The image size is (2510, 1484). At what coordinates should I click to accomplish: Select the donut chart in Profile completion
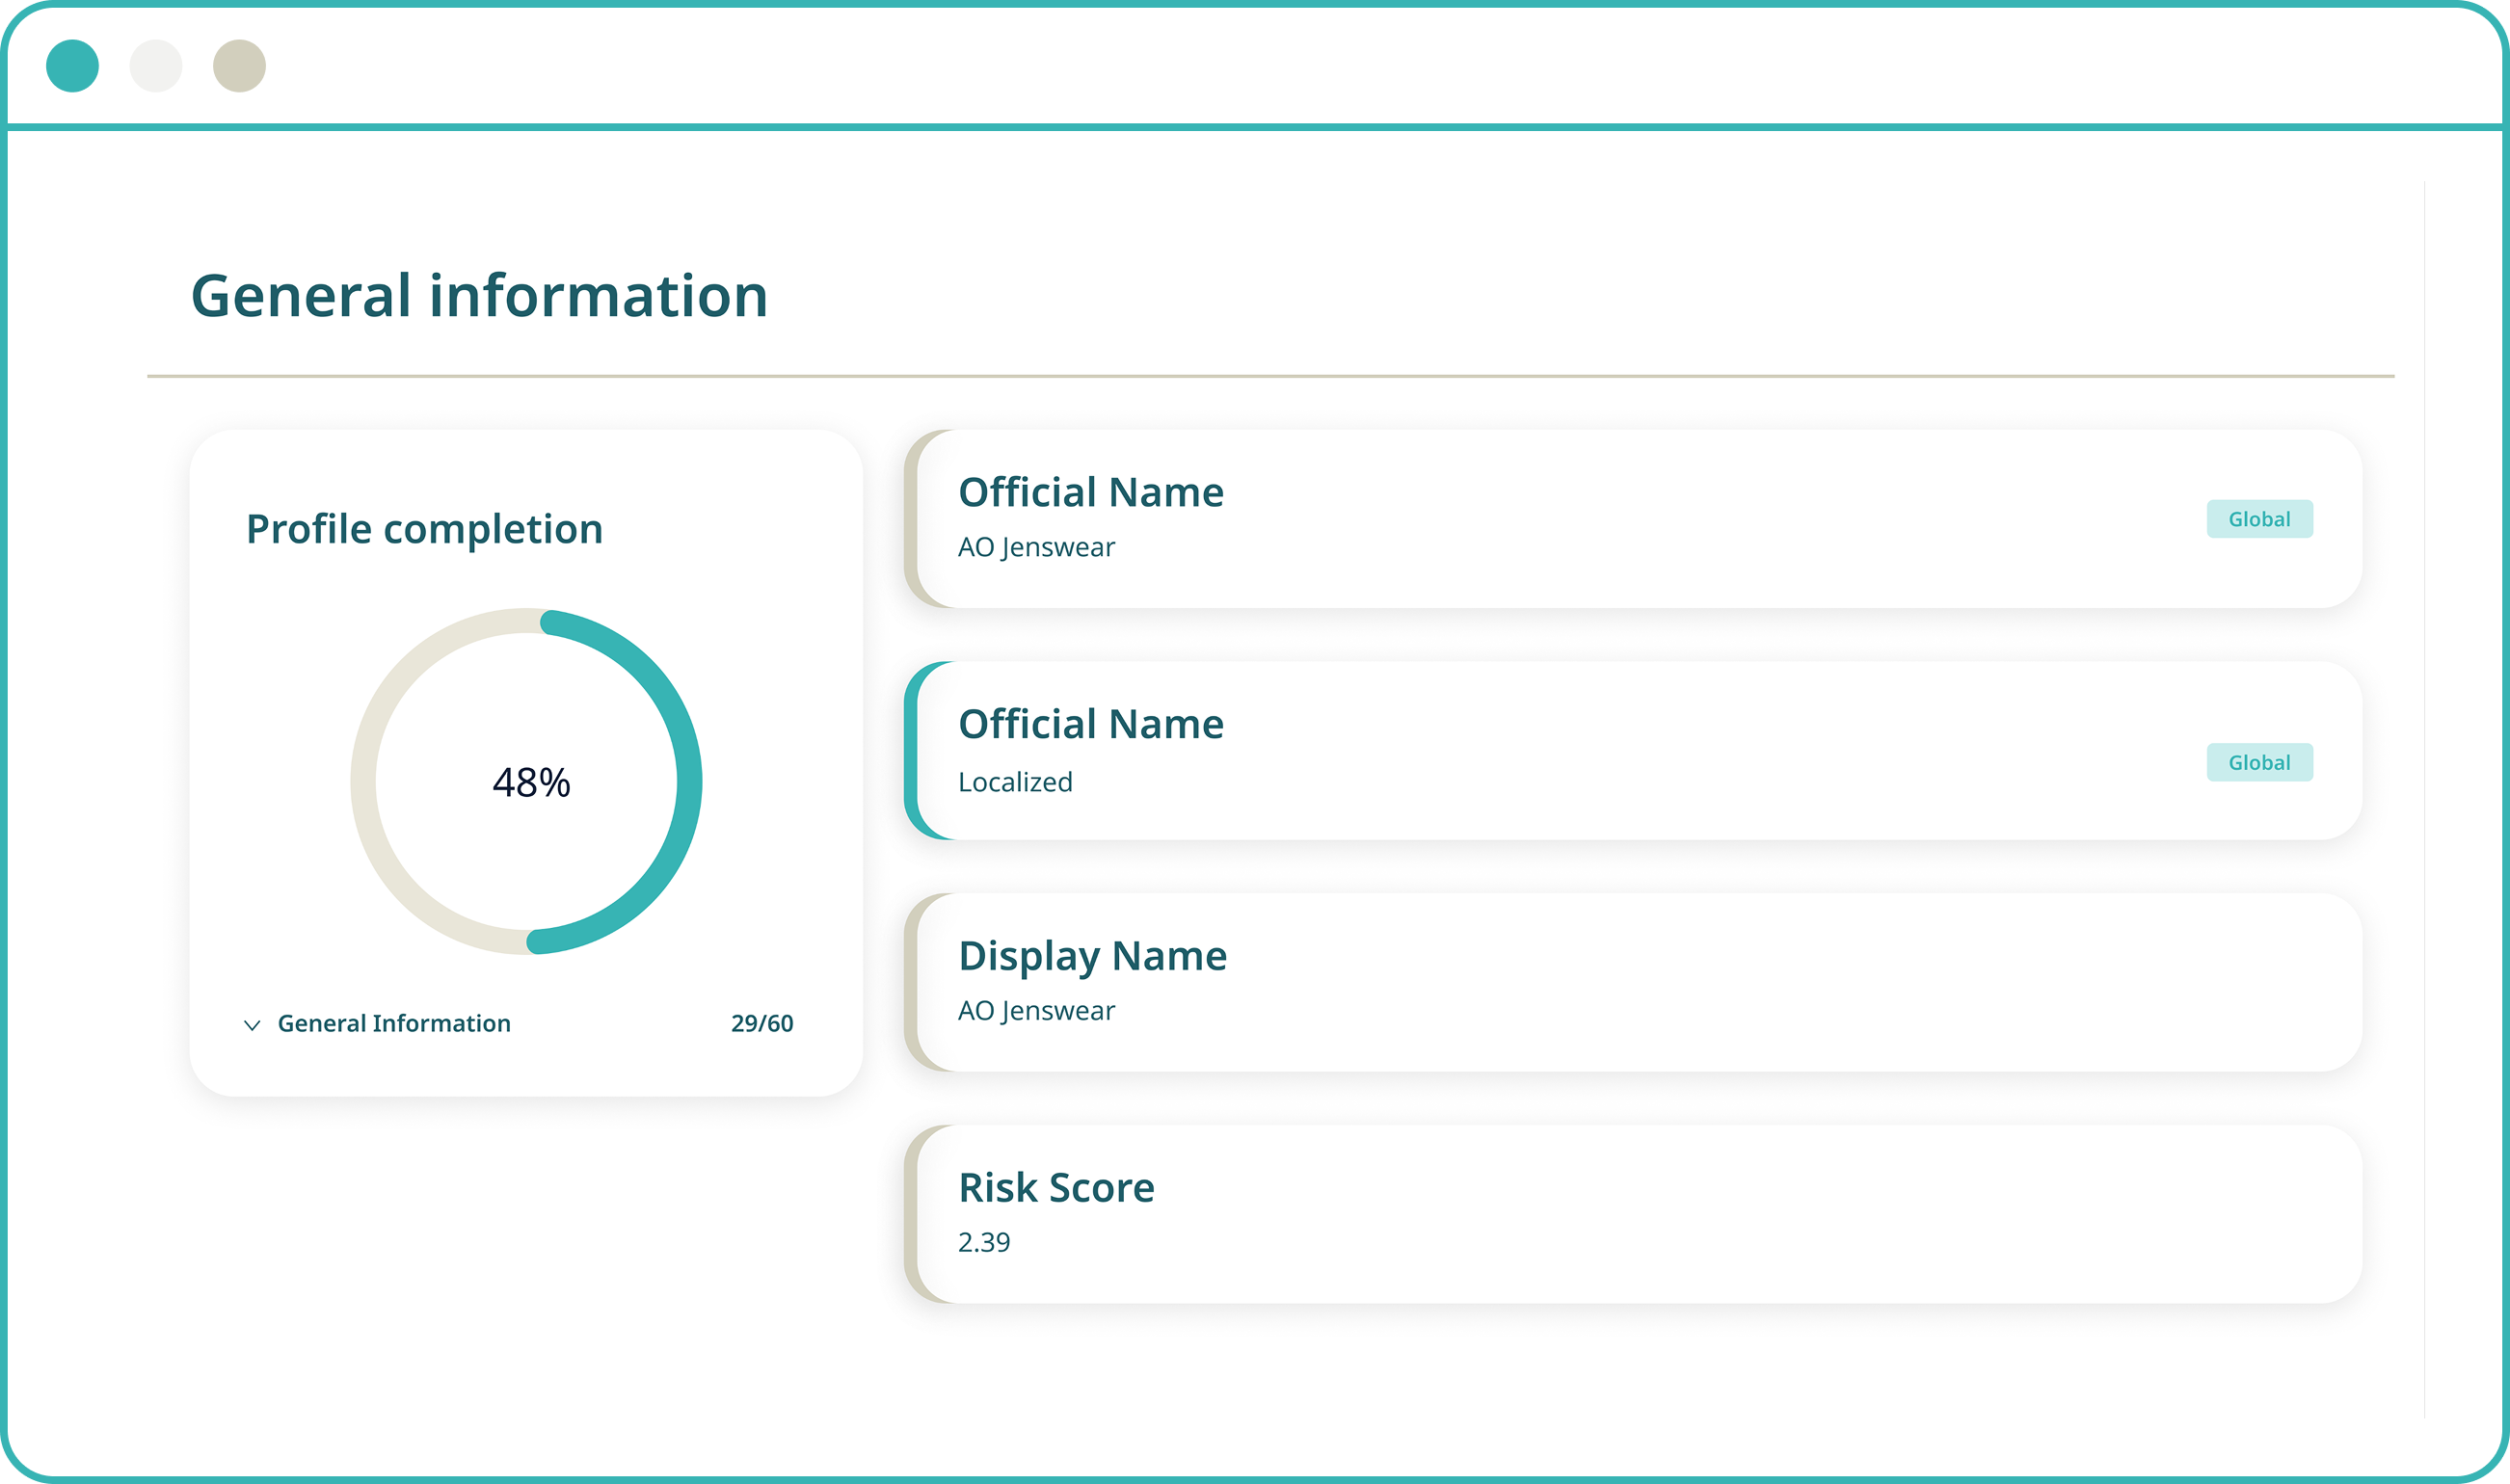[x=530, y=783]
